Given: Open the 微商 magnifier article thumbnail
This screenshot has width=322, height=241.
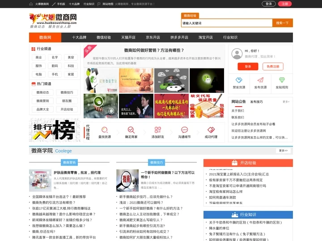Looking at the screenshot, I should click(x=127, y=180).
